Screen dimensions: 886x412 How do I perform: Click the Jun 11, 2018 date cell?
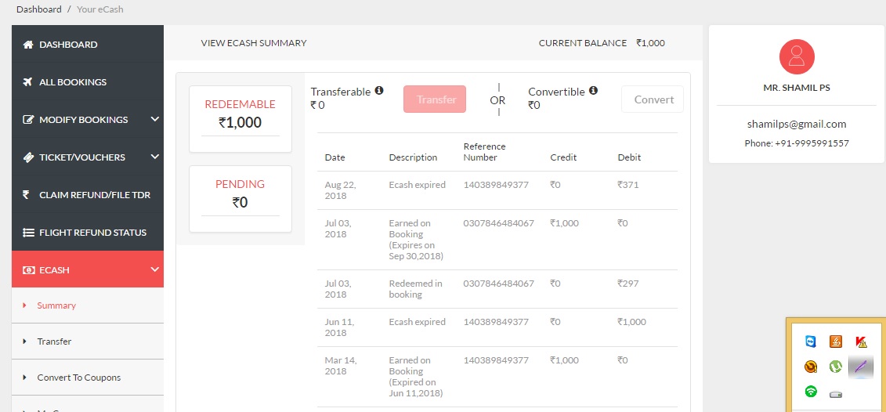coord(339,327)
